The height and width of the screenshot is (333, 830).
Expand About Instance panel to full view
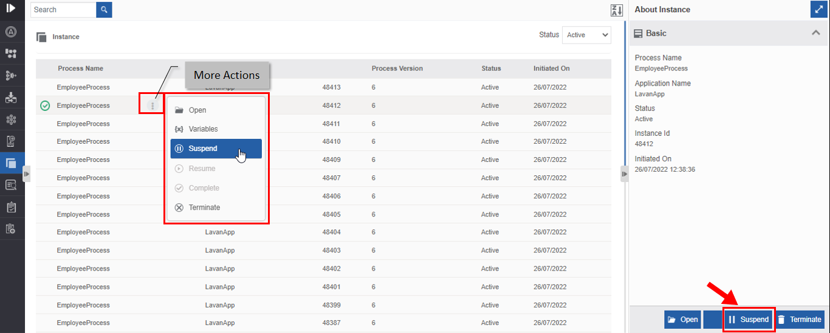pos(818,9)
